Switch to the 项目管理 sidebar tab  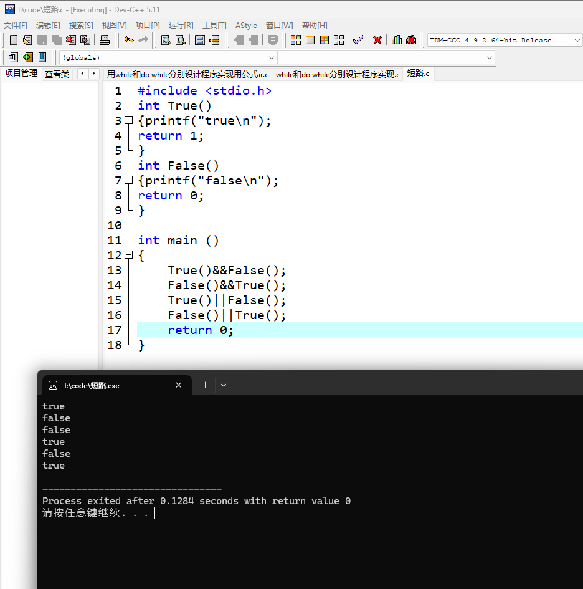click(x=21, y=74)
